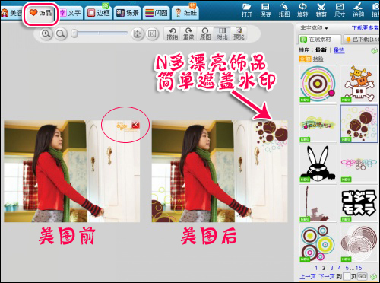Go to 下一页 next page
This screenshot has width=380, height=283.
327,276
